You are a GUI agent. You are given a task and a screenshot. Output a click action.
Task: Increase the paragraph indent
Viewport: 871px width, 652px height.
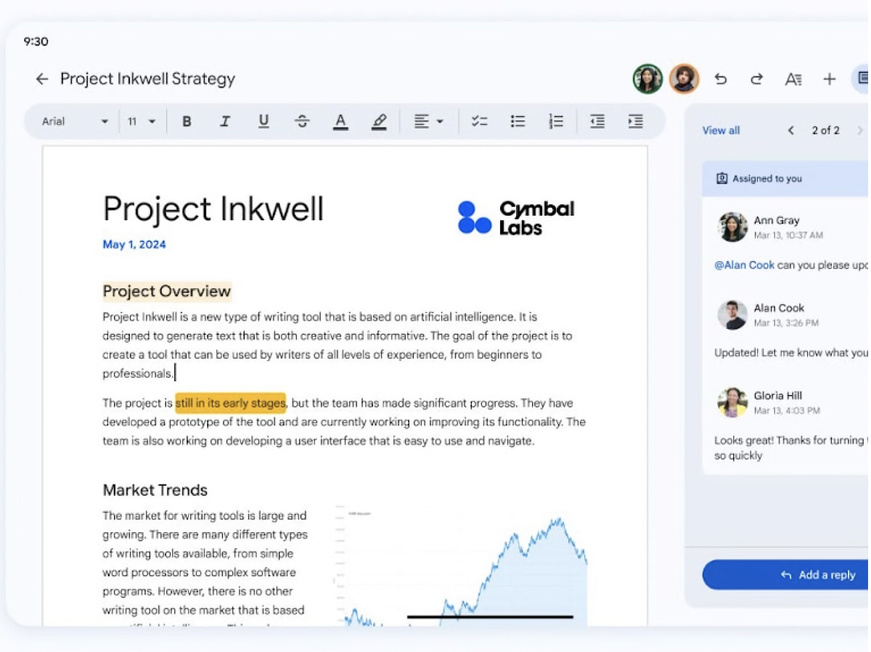coord(635,121)
